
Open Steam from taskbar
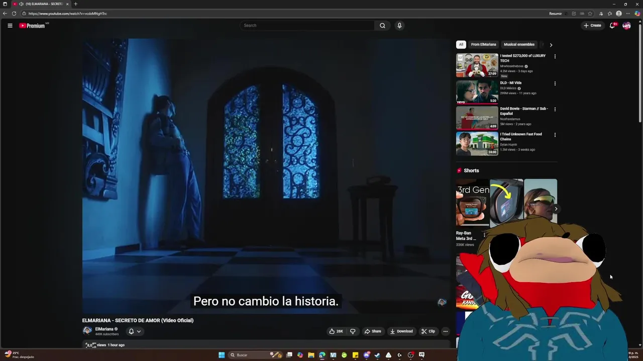[x=377, y=355]
